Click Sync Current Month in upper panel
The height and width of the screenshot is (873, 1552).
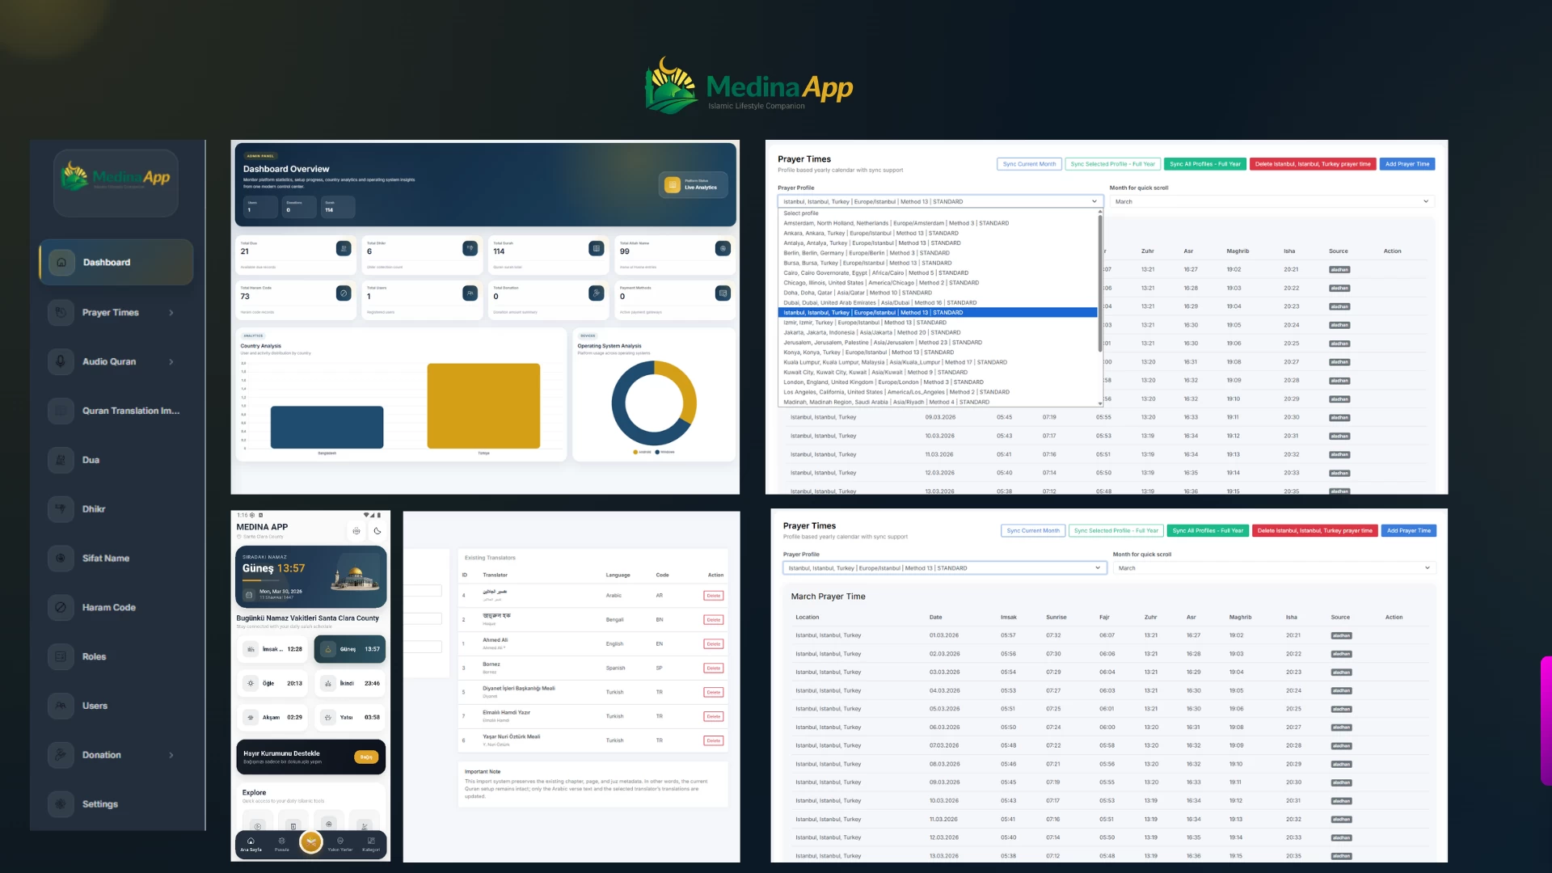[x=1029, y=164]
